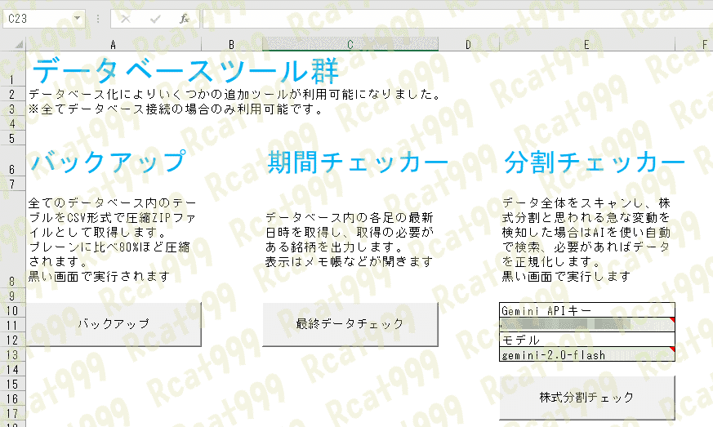Click the データベースツール群 title
The image size is (713, 427).
[185, 70]
